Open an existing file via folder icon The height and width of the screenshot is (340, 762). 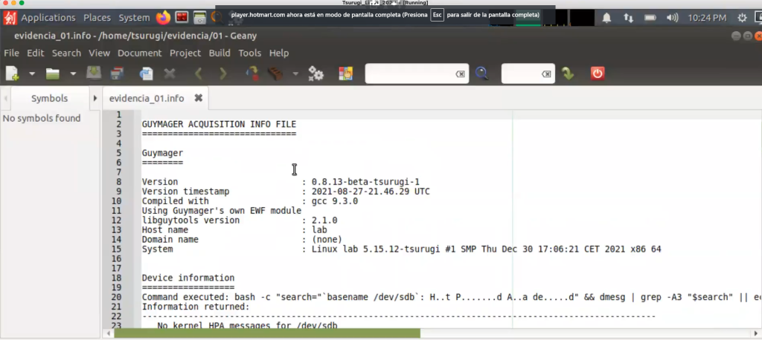pyautogui.click(x=53, y=73)
